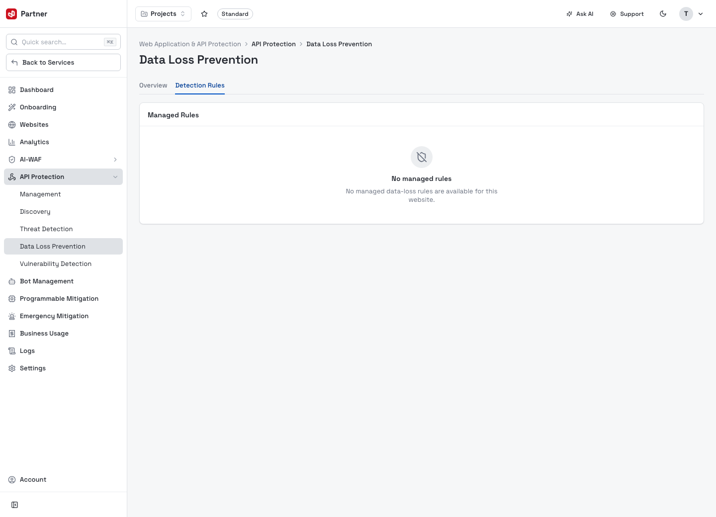Click Web Application & API Protection breadcrumb
The height and width of the screenshot is (517, 716).
(x=190, y=44)
